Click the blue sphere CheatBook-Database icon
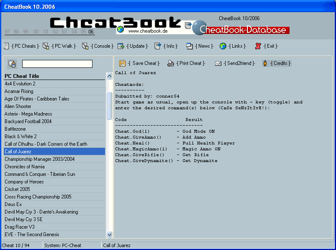 (x=199, y=28)
